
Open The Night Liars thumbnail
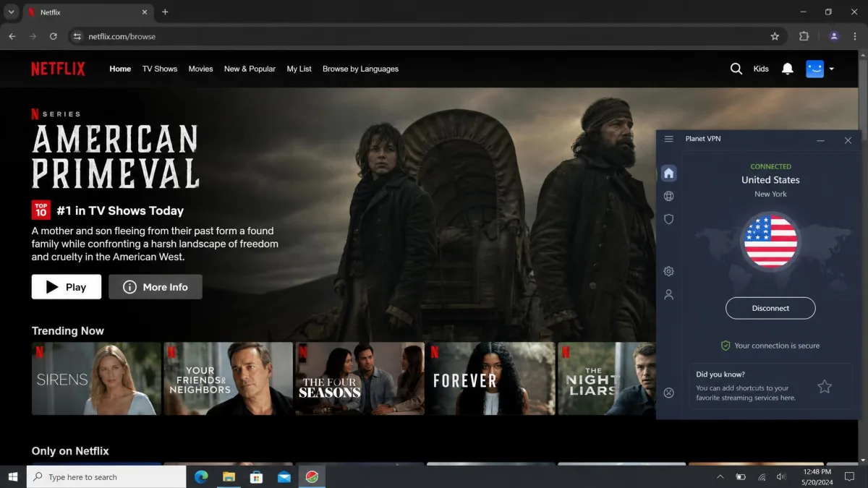coord(606,379)
